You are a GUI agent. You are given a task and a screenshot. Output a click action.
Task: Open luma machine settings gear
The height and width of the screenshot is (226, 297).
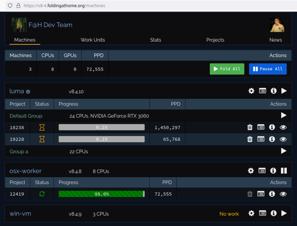tap(251, 91)
